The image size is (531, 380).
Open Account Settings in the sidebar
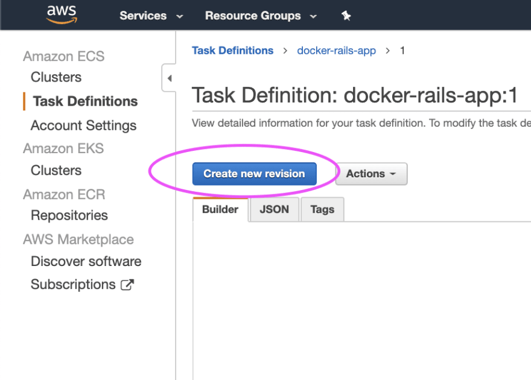(84, 125)
